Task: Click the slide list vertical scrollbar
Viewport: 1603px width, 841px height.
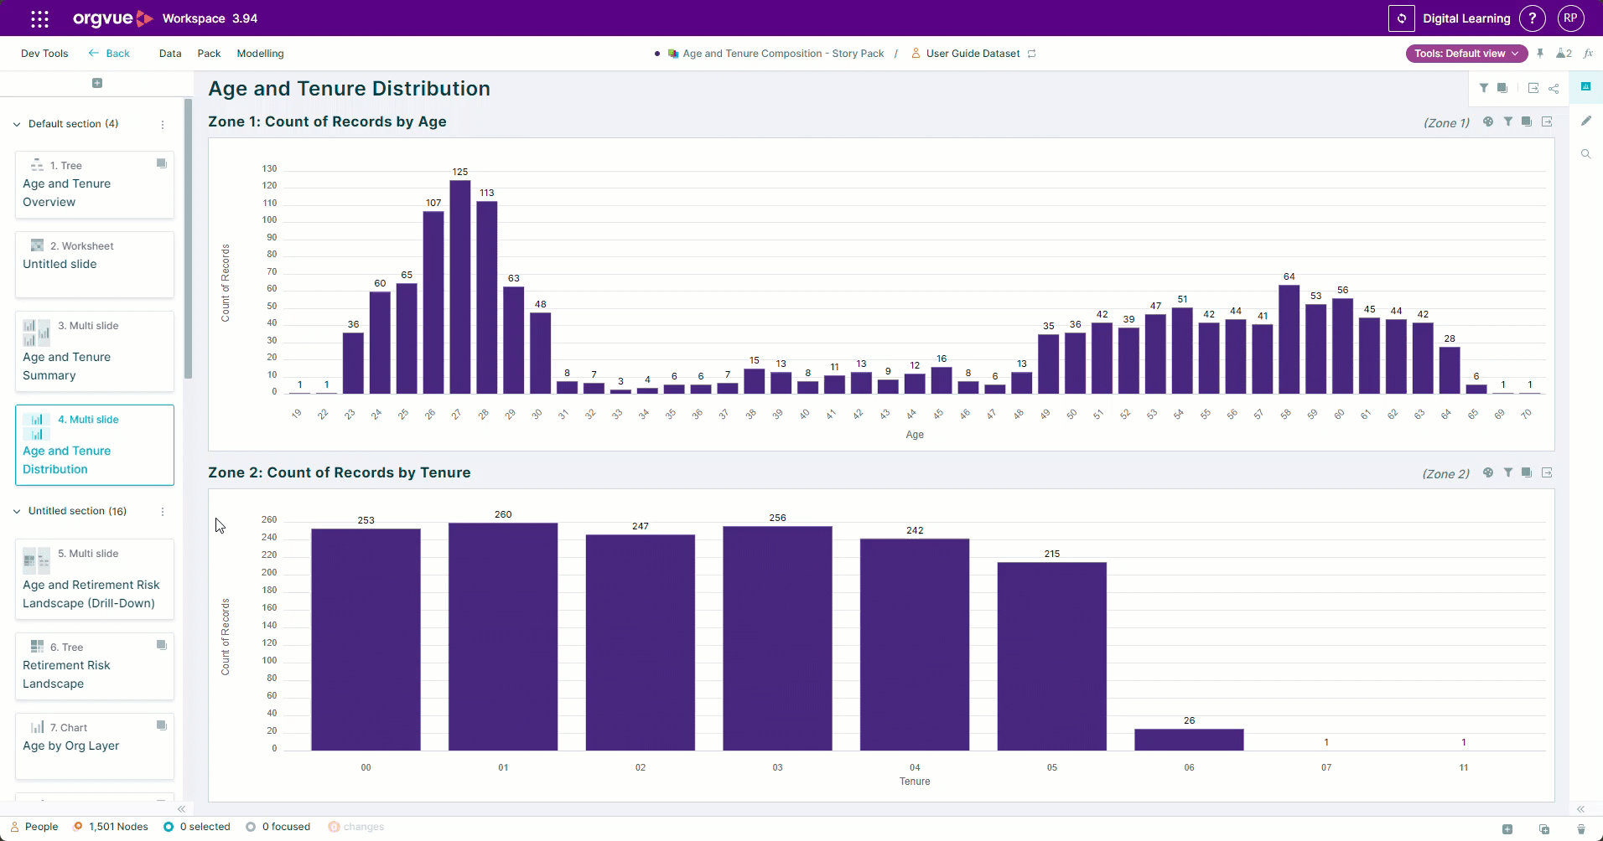Action: click(188, 239)
